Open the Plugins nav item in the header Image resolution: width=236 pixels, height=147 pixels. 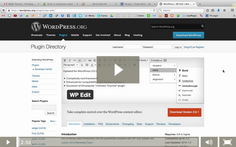tap(63, 35)
